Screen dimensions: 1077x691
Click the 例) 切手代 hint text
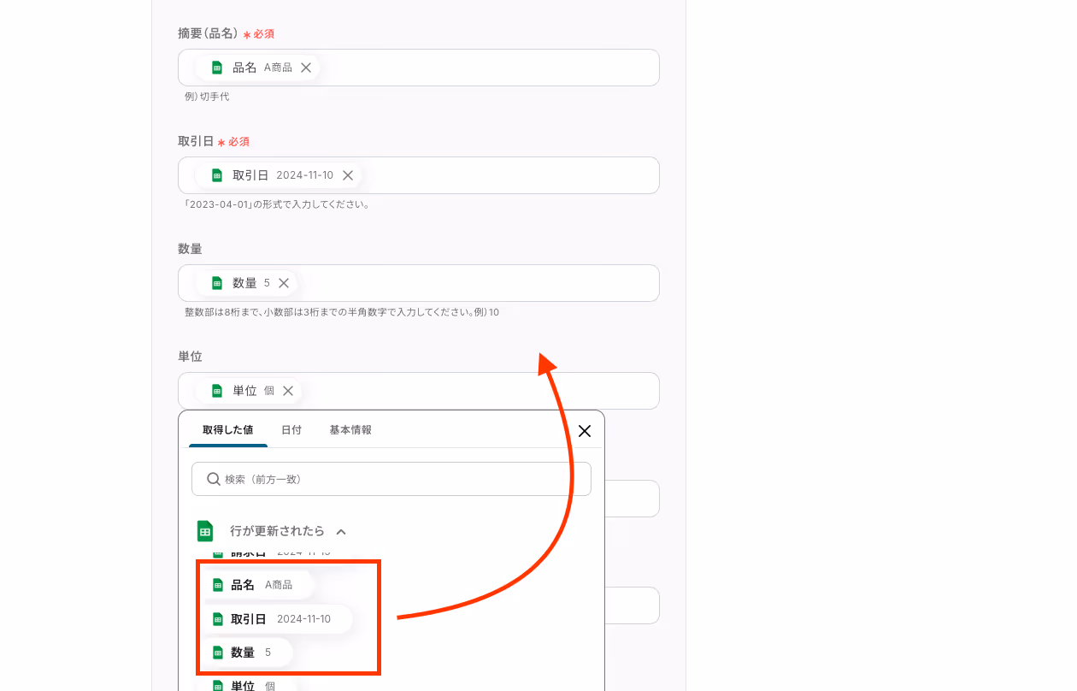point(207,97)
